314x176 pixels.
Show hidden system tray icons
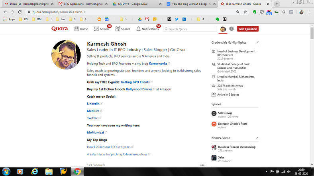coord(266,172)
